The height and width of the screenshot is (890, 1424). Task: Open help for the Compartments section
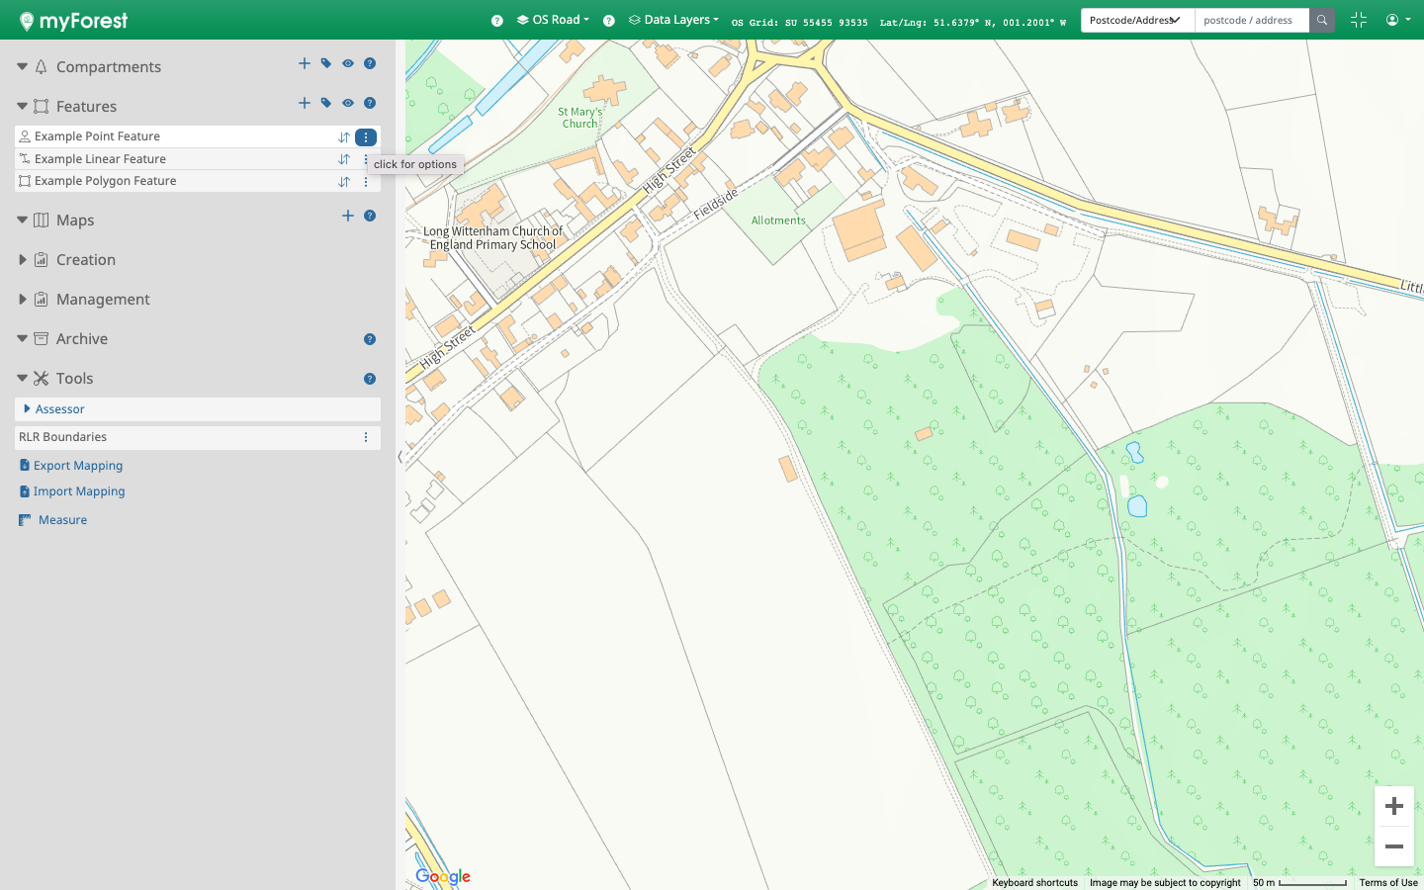pyautogui.click(x=370, y=63)
